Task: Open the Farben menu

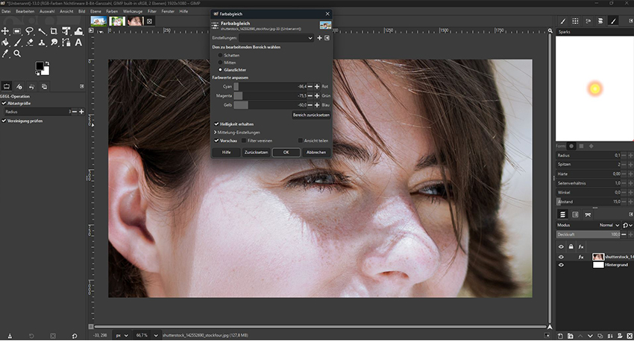Action: pos(111,12)
